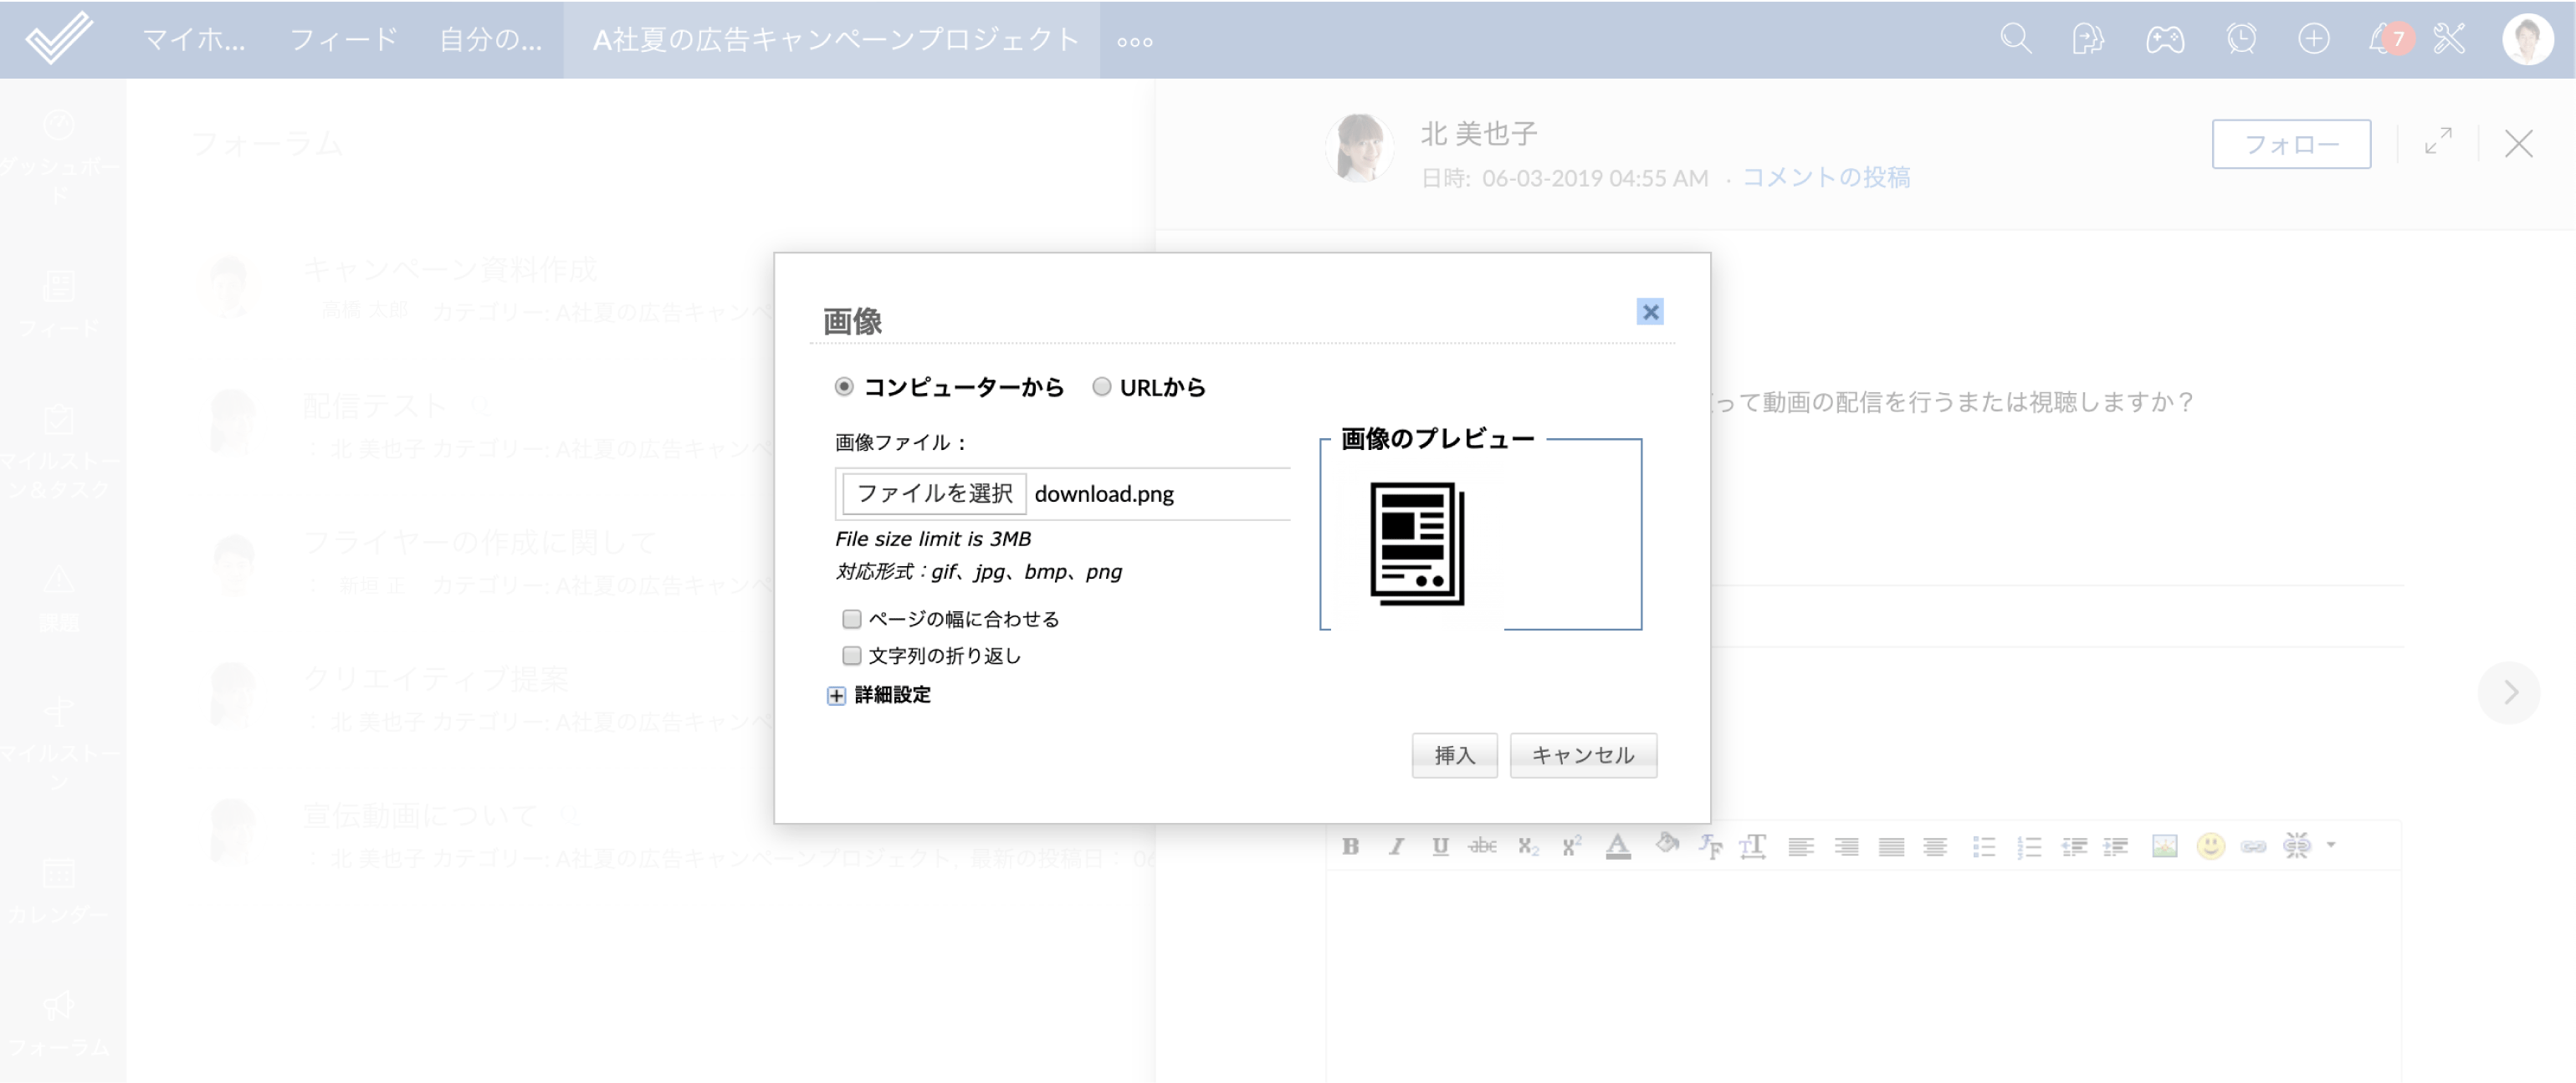Open キャンペーン資料作成 forum post
Image resolution: width=2576 pixels, height=1083 pixels.
449,269
